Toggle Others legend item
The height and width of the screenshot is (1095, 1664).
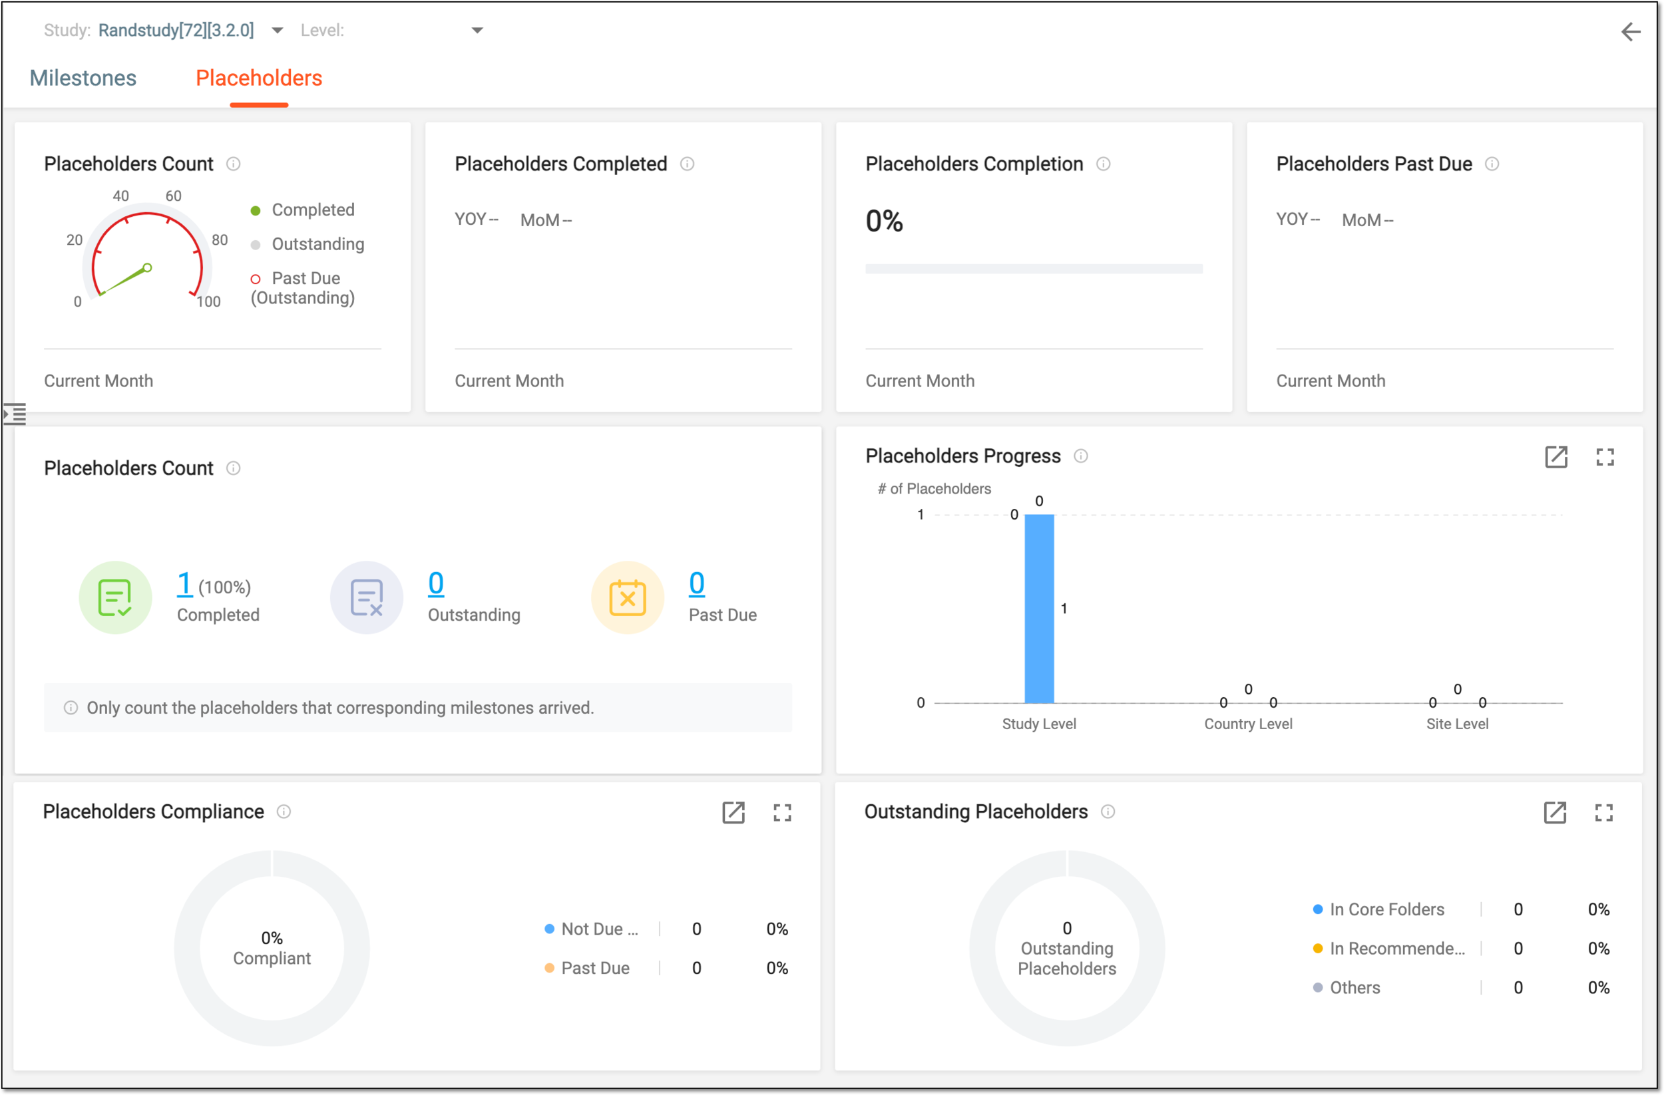click(1347, 987)
